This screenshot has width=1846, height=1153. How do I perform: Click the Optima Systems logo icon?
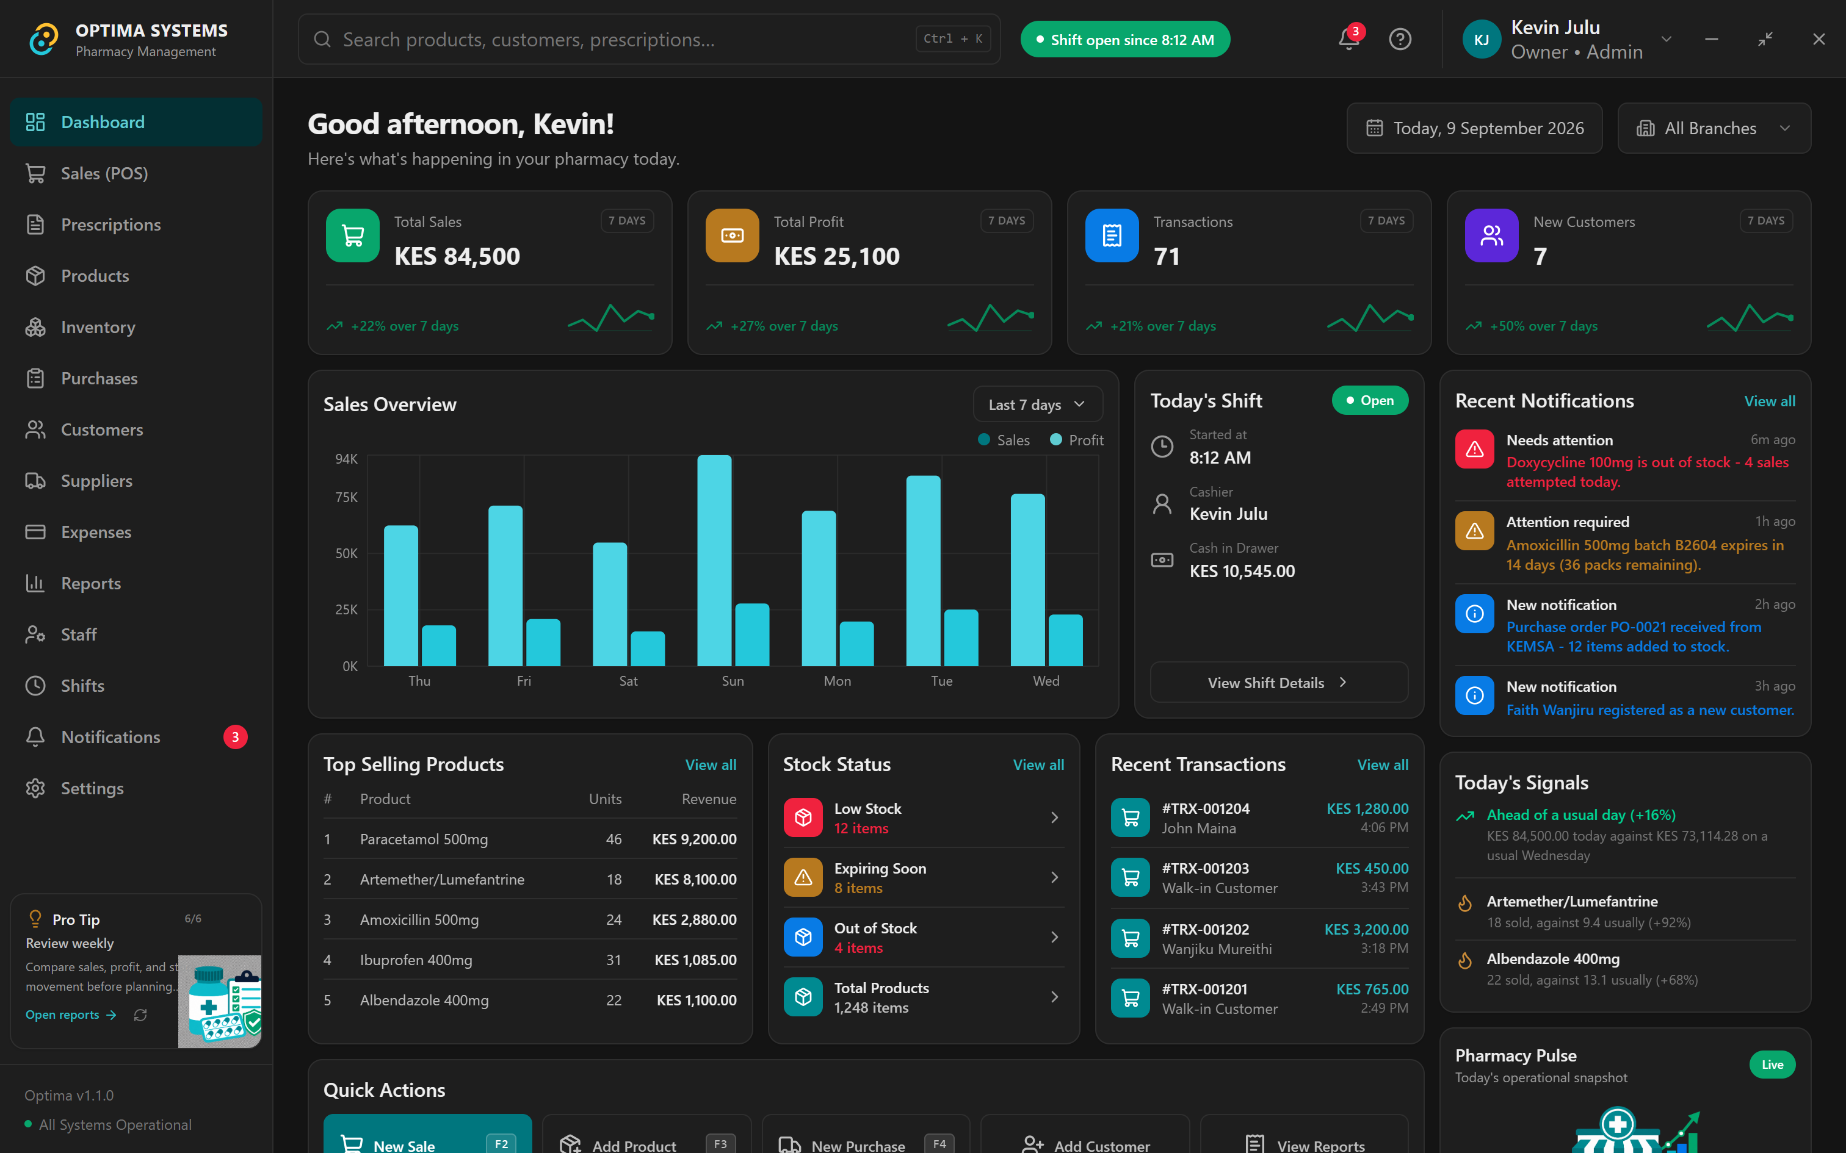[x=43, y=39]
